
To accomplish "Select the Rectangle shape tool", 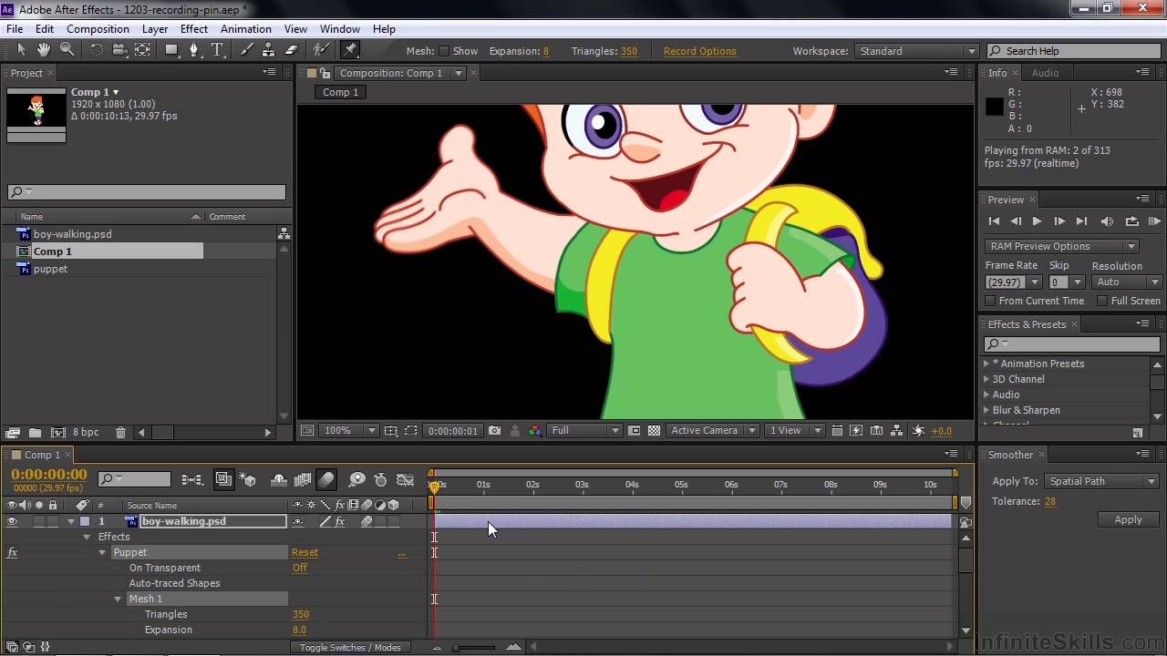I will click(171, 50).
